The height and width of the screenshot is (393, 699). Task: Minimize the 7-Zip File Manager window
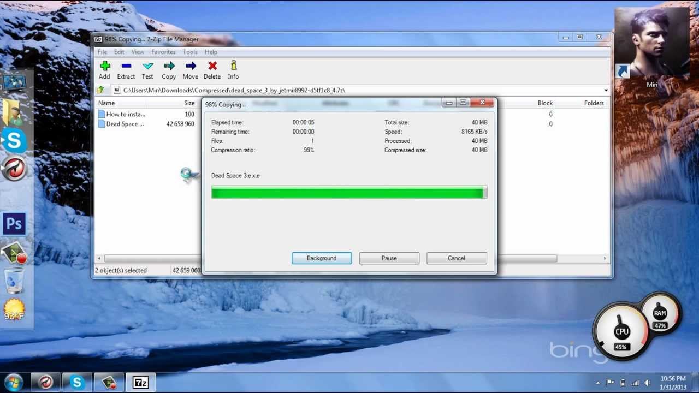pos(566,37)
